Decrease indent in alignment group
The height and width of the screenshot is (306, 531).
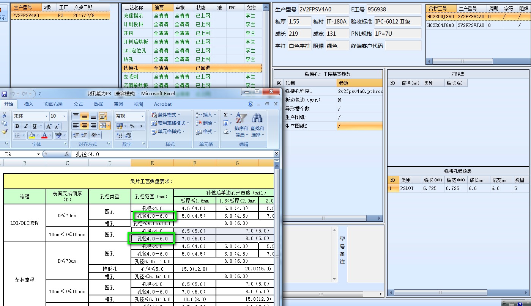[x=76, y=135]
